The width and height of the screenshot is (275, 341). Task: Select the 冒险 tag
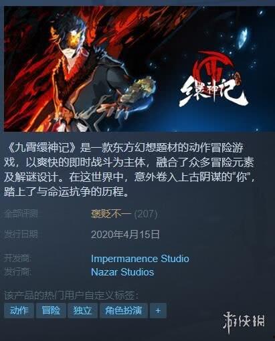(x=51, y=310)
